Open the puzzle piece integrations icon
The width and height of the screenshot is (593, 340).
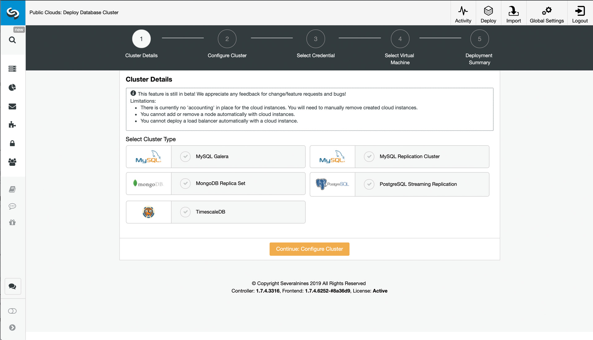tap(12, 125)
